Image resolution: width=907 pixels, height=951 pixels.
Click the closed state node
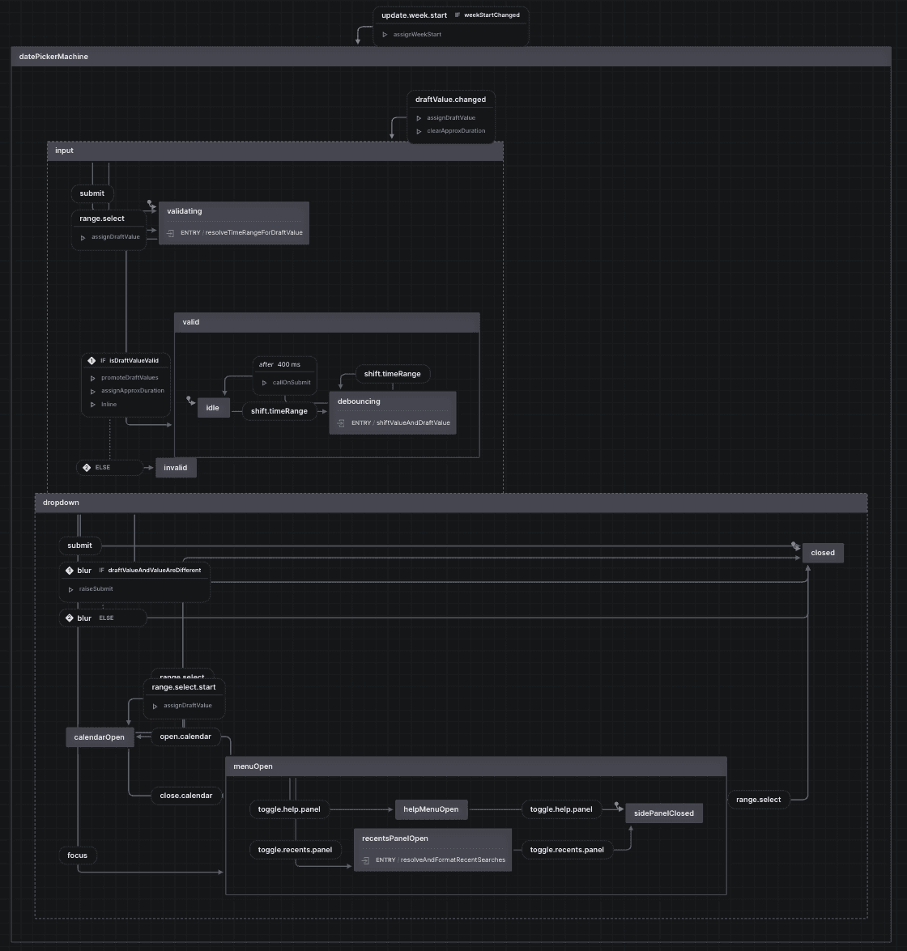pos(823,553)
